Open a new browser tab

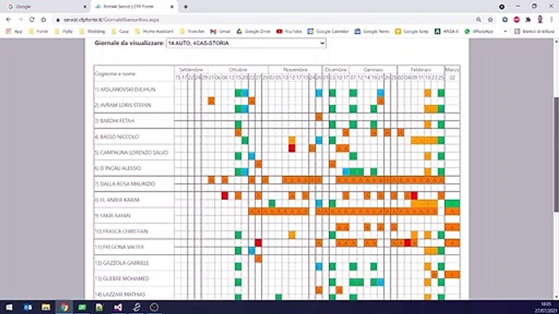186,7
